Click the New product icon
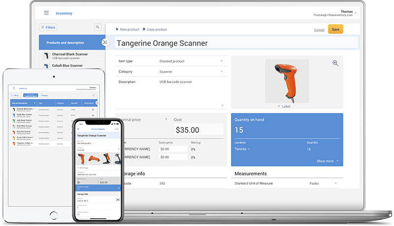394x226 pixels. coord(117,30)
